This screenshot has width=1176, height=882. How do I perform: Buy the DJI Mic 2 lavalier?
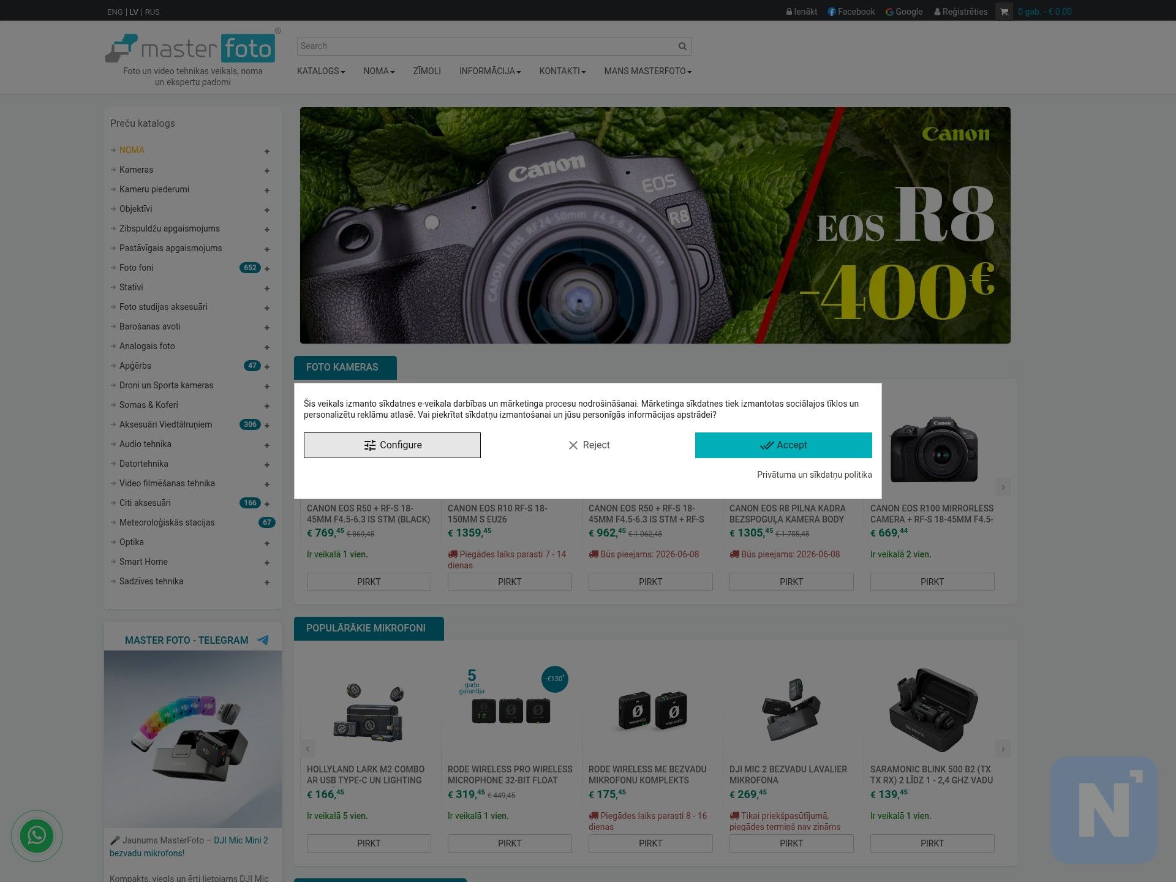pyautogui.click(x=791, y=843)
